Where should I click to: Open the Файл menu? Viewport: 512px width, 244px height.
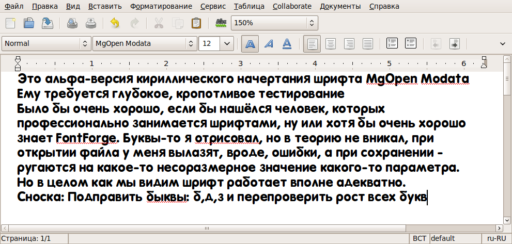click(x=14, y=6)
